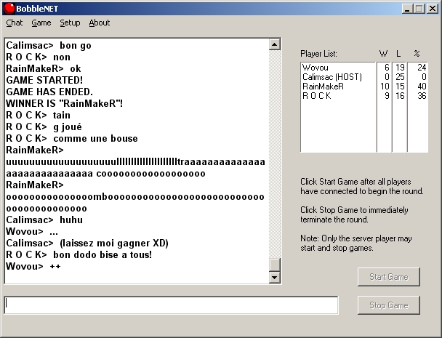Screen dimensions: 442x338
Task: Click the chat message input field
Action: pyautogui.click(x=171, y=305)
